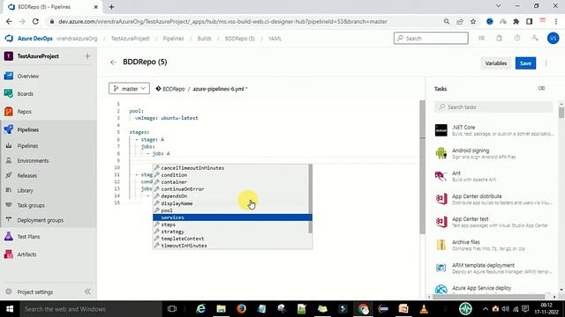Choose highlighted services suggestion
The image size is (565, 317).
point(232,217)
